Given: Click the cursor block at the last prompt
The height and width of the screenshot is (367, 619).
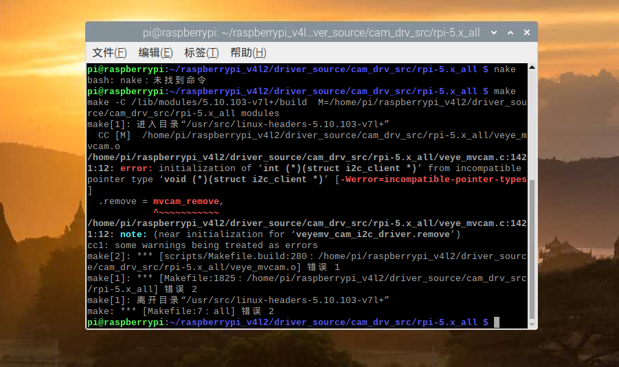Looking at the screenshot, I should [x=497, y=322].
